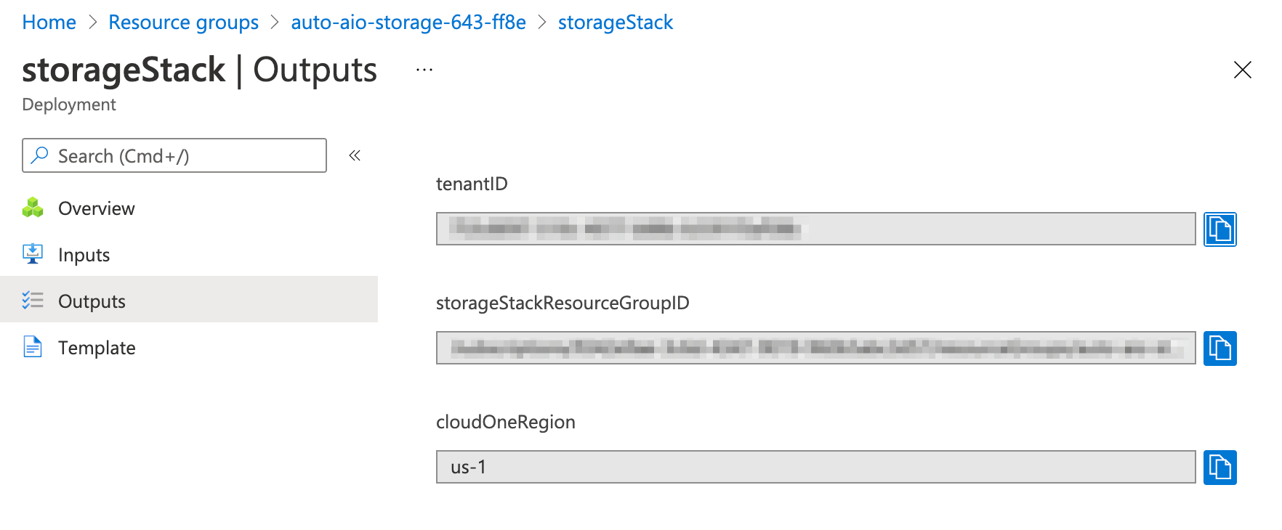Click the storageStack breadcrumb link
Viewport: 1282px width, 530px height.
click(615, 23)
